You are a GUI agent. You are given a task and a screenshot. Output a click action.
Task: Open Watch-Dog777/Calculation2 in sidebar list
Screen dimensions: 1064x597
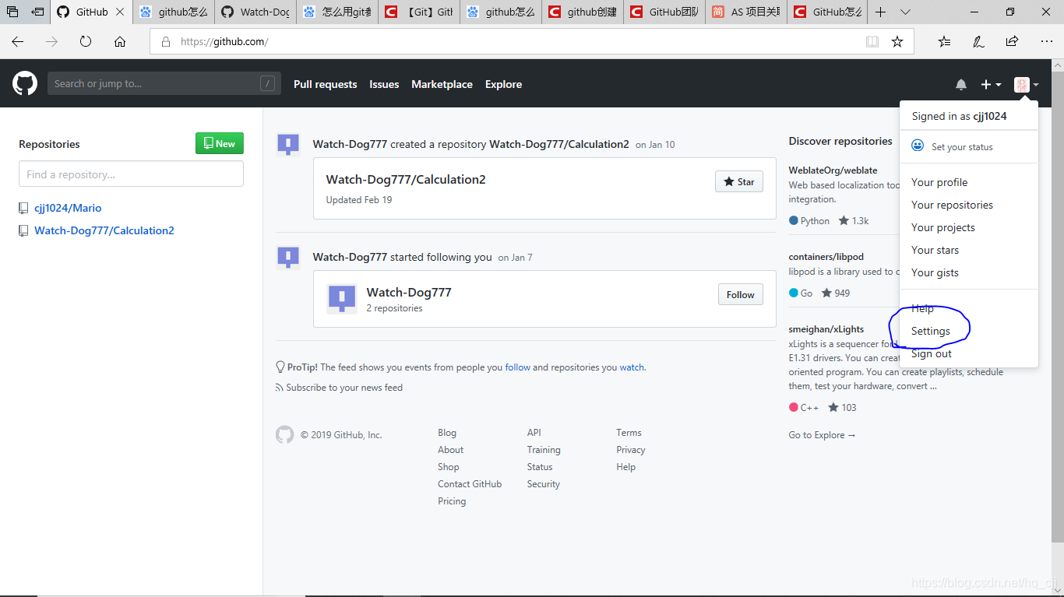click(104, 230)
